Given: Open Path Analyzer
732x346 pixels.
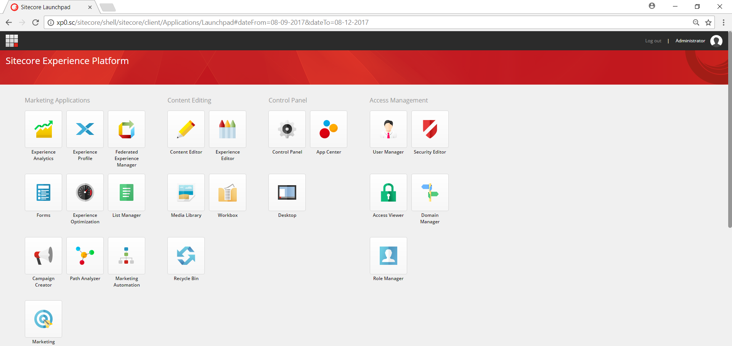Looking at the screenshot, I should 85,256.
